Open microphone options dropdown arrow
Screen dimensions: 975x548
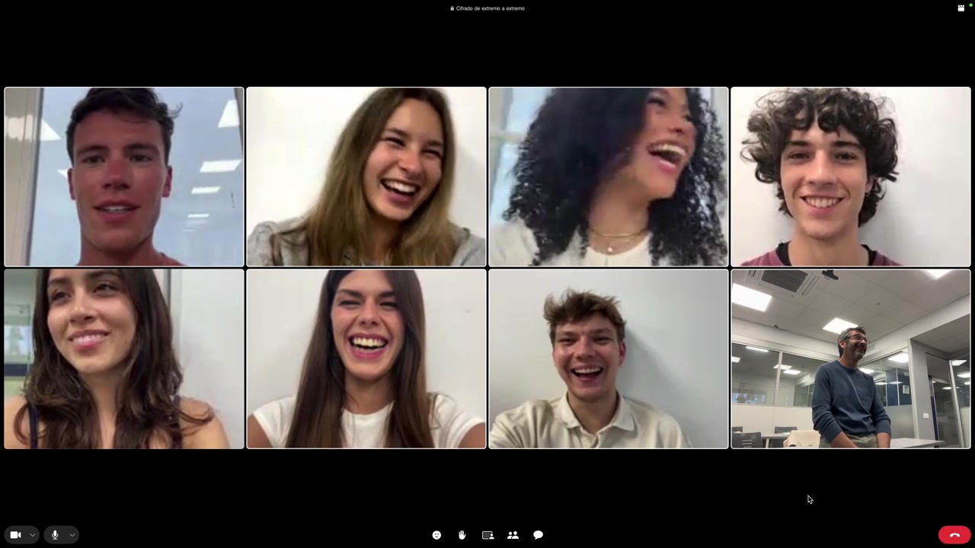(x=72, y=535)
